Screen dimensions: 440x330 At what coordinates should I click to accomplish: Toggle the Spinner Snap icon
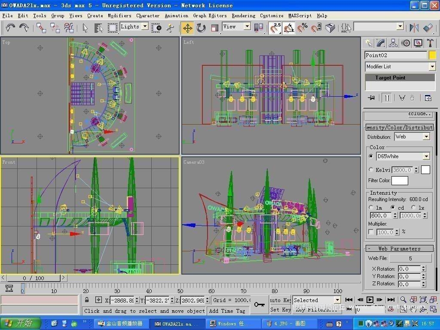(316, 28)
